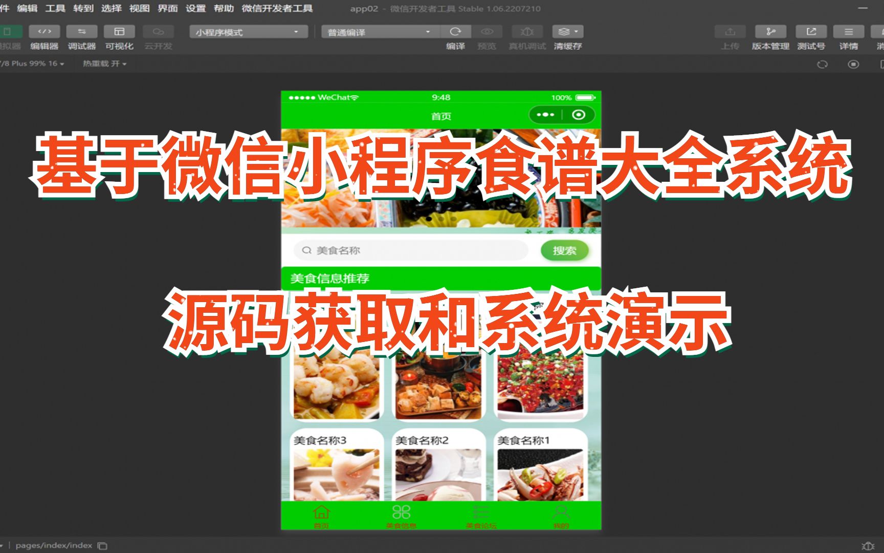Viewport: 884px width, 553px height.
Task: Open the cloud development icon
Action: coord(158,32)
